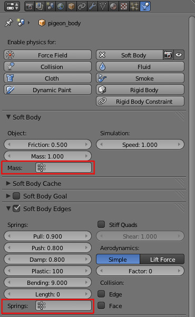The width and height of the screenshot is (195, 317).
Task: Open the Modifiers wrench tab
Action: (92, 6)
